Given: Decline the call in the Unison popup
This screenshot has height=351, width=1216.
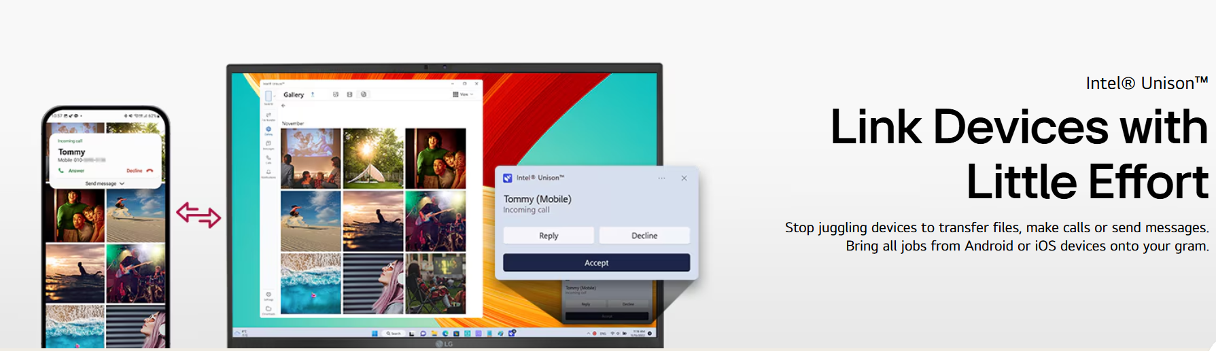Looking at the screenshot, I should coord(644,236).
